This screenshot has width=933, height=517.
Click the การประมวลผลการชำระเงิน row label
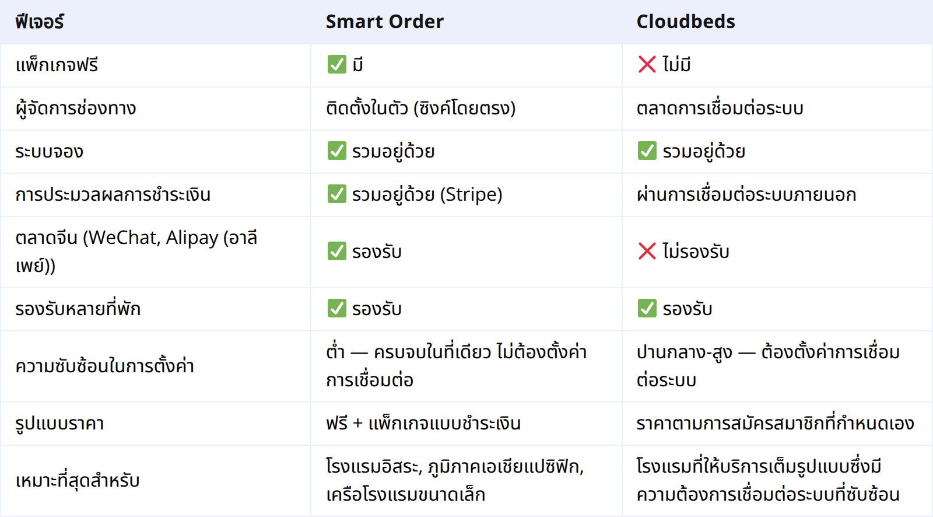coord(113,194)
